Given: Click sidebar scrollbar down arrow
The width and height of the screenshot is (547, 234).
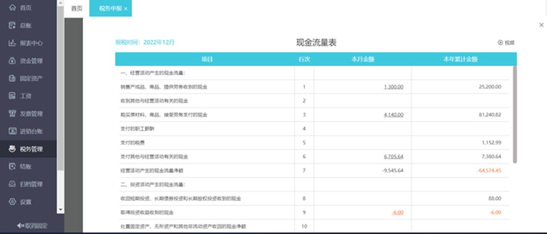Looking at the screenshot, I should (x=60, y=210).
